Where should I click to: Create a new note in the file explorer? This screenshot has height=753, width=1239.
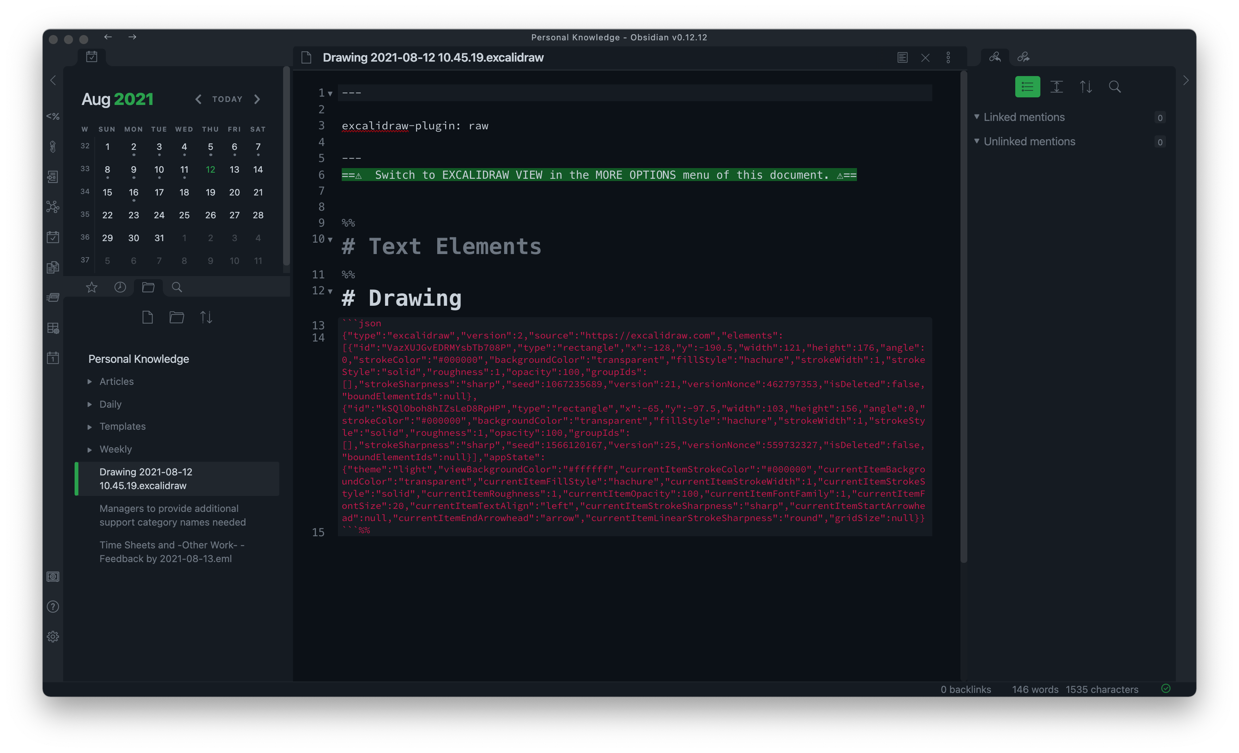coord(148,317)
